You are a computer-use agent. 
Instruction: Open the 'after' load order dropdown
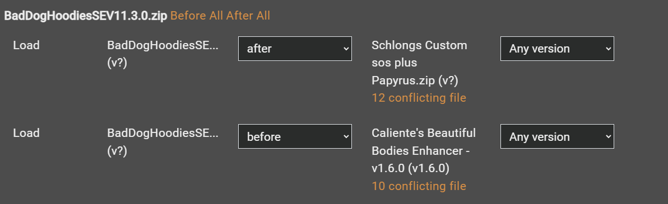(295, 49)
